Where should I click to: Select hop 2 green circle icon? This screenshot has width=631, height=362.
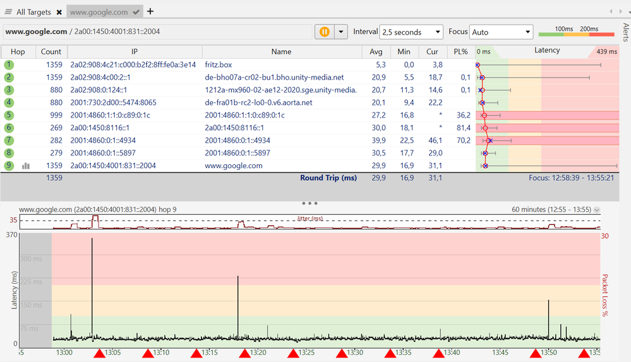click(9, 77)
